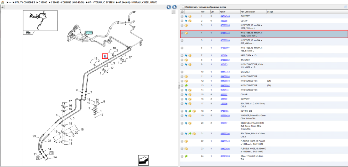Click the box icon for SUPPORT ref 1
348x167 pixels.
pyautogui.click(x=190, y=16)
